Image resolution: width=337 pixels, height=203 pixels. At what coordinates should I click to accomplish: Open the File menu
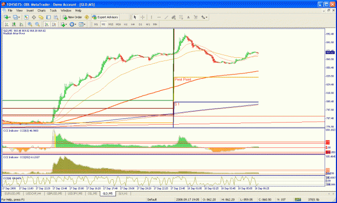[10, 11]
